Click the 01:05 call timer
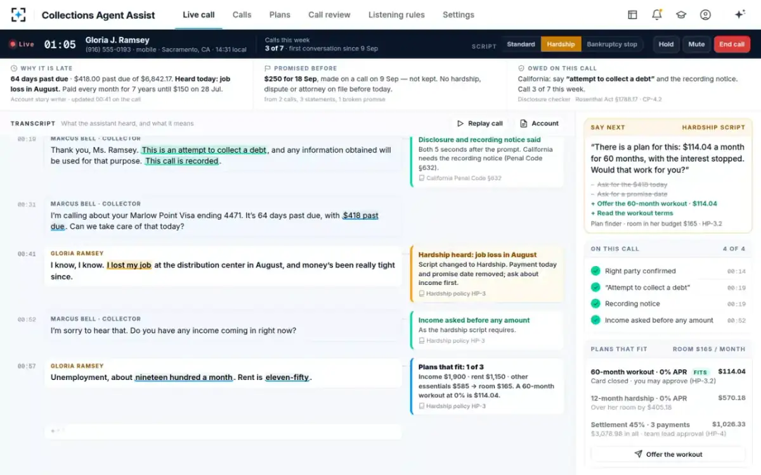This screenshot has width=761, height=475. [60, 44]
